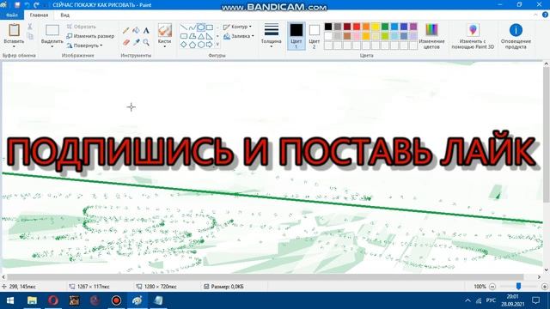550x309 pixels.
Task: Click the Cut scissors icon
Action: pyautogui.click(x=30, y=27)
